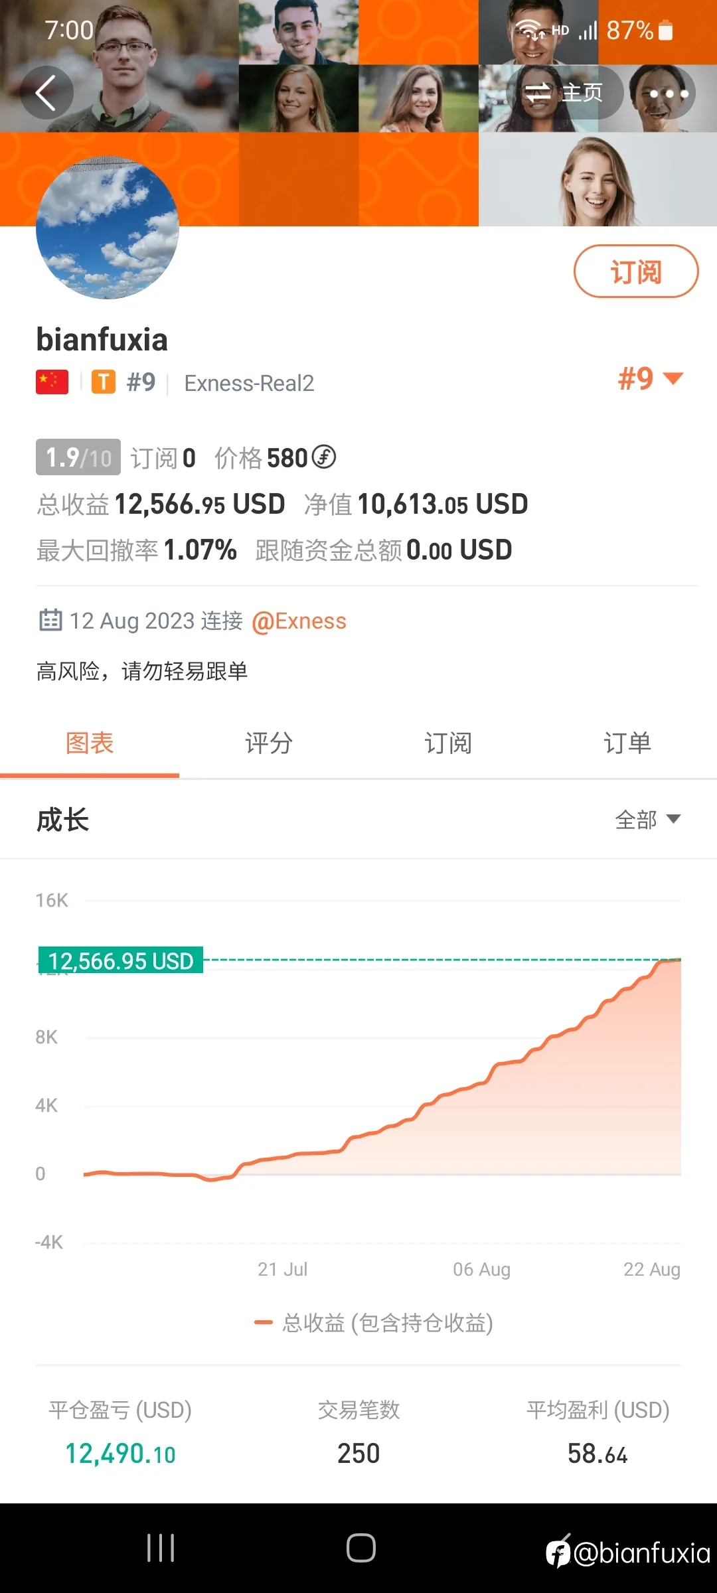Expand the #9 account dropdown
This screenshot has height=1593, width=717.
pyautogui.click(x=651, y=379)
